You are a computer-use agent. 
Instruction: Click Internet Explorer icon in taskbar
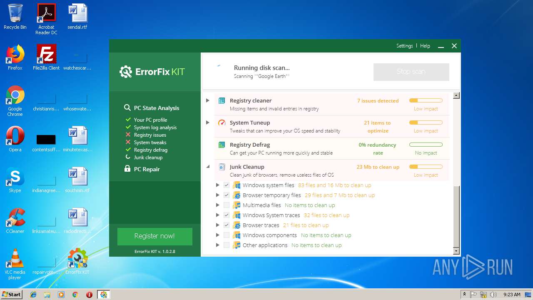click(x=33, y=295)
